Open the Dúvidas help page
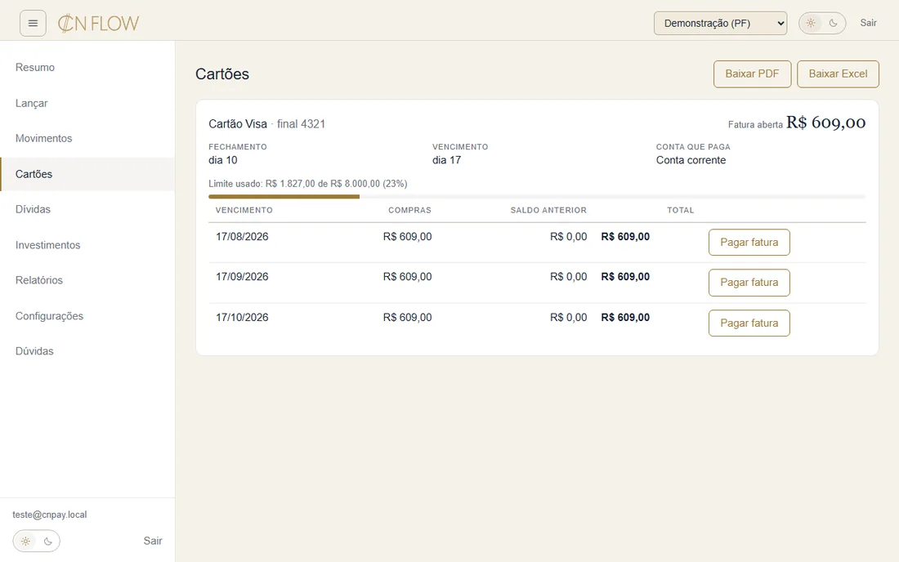 tap(87, 352)
